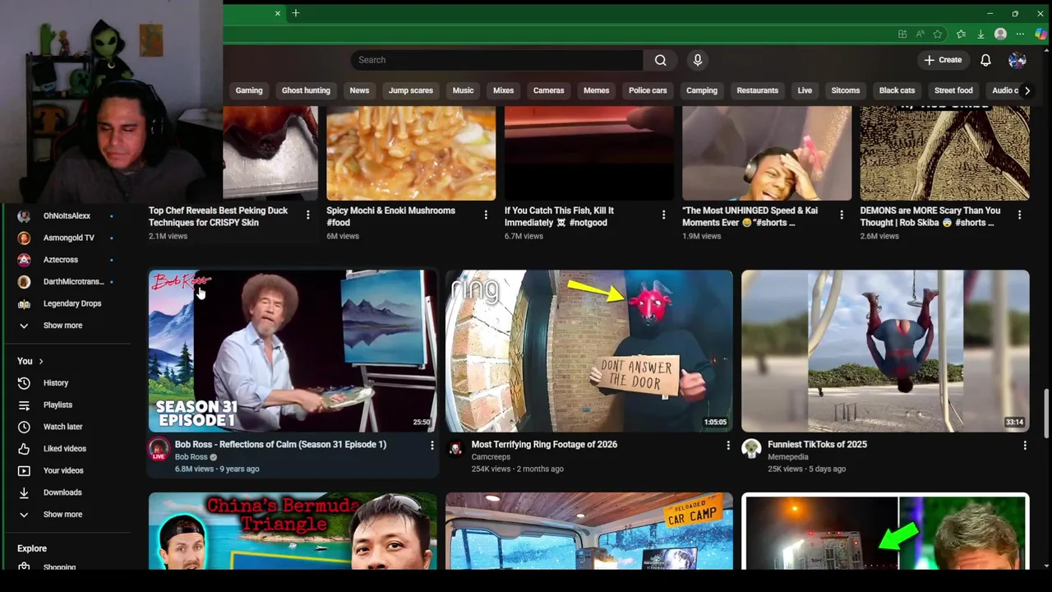Select the Cameras category chip
This screenshot has width=1052, height=592.
pos(548,90)
